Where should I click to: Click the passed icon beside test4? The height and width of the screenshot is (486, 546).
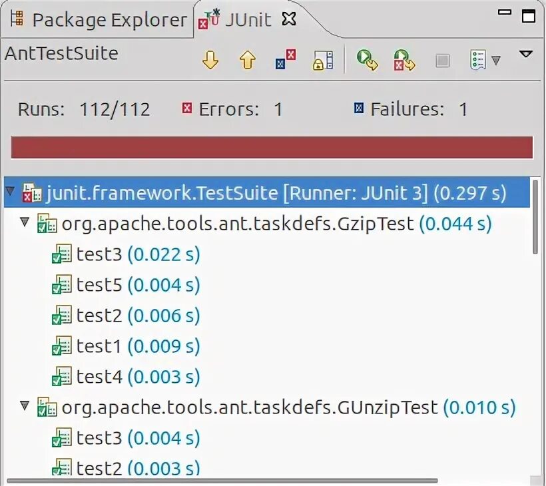tap(62, 377)
